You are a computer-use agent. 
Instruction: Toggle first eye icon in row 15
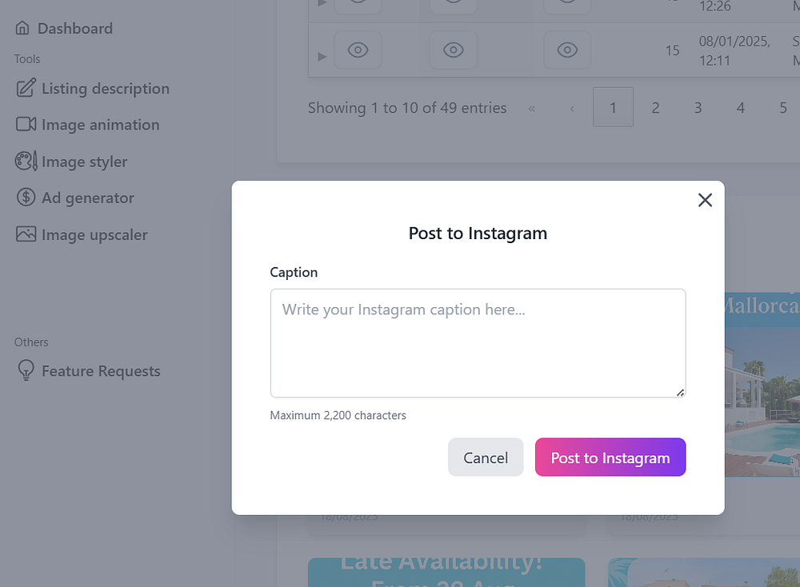pos(358,50)
